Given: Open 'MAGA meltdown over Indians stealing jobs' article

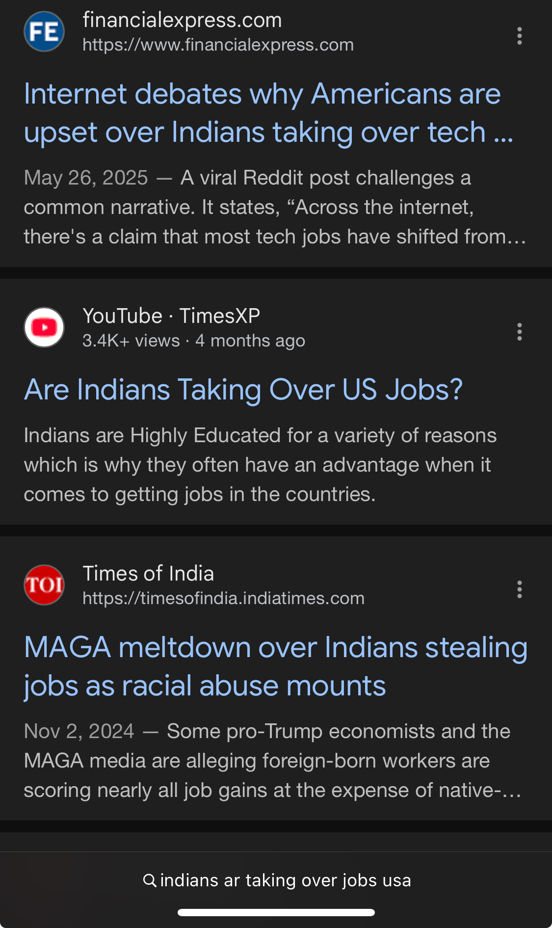Looking at the screenshot, I should [275, 666].
